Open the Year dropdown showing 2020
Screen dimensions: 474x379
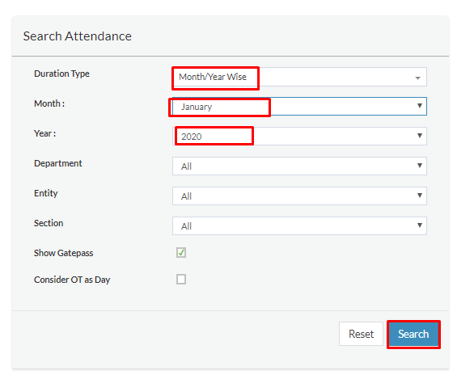(x=299, y=137)
